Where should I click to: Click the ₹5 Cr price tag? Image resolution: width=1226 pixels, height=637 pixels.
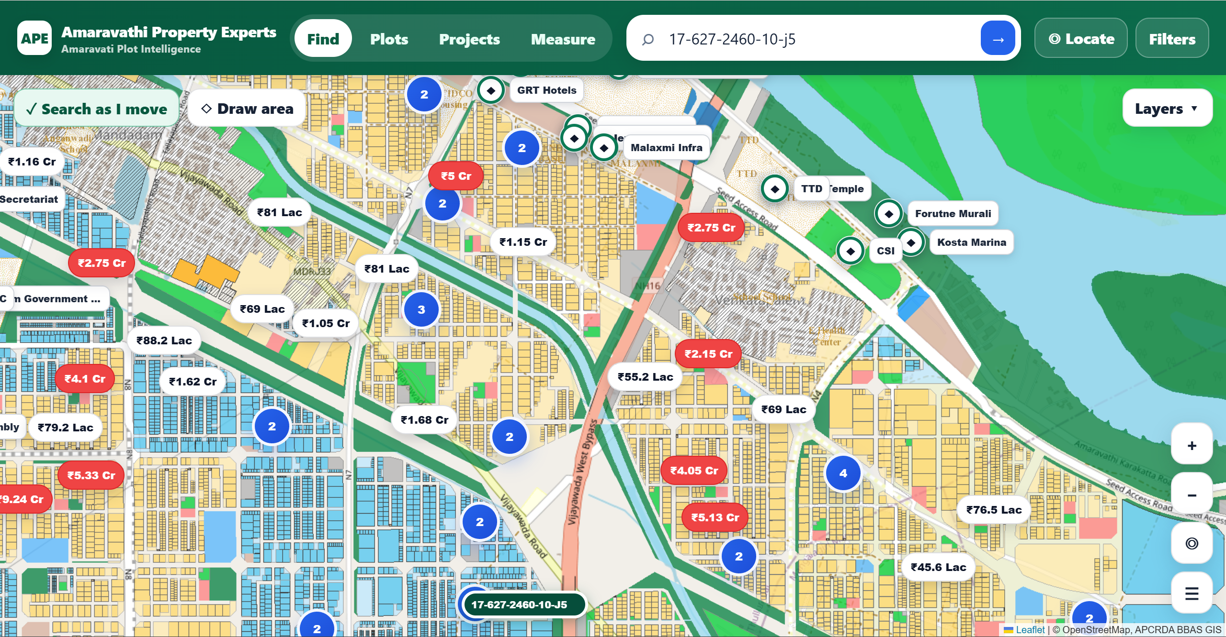pos(456,176)
